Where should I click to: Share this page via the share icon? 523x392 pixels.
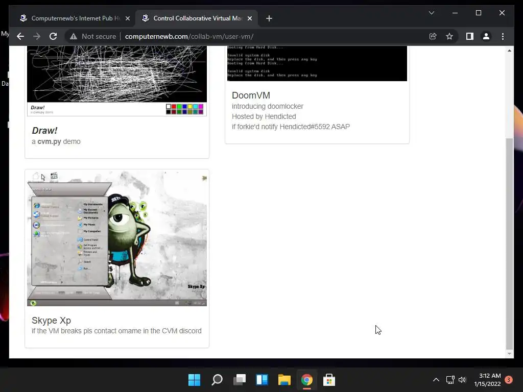(x=433, y=36)
